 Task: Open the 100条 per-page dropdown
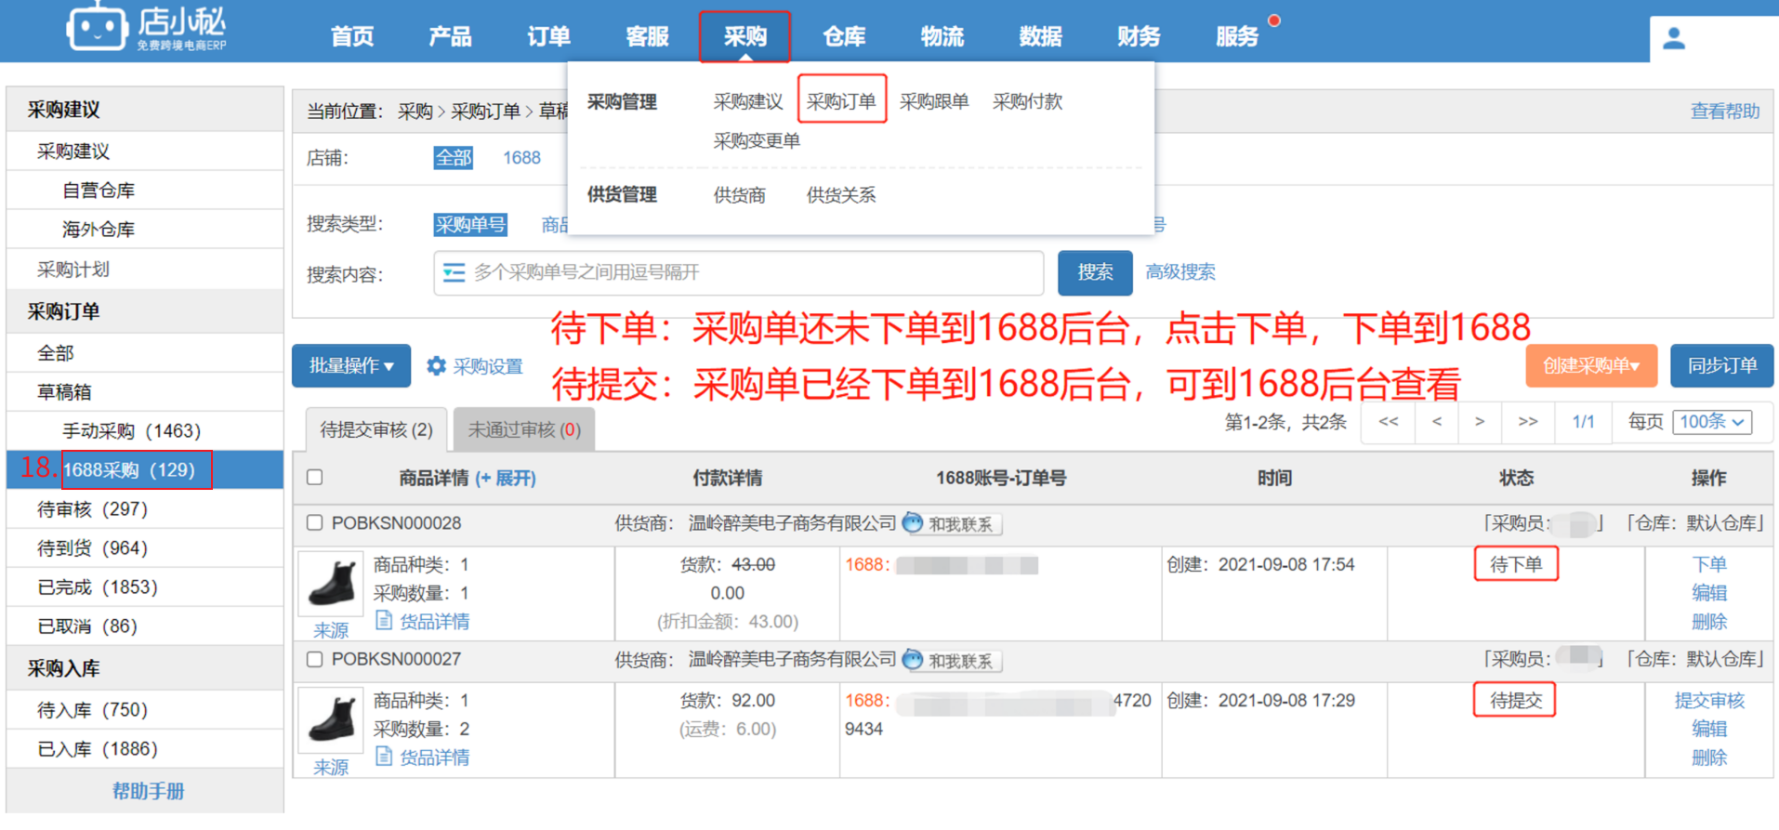point(1712,422)
